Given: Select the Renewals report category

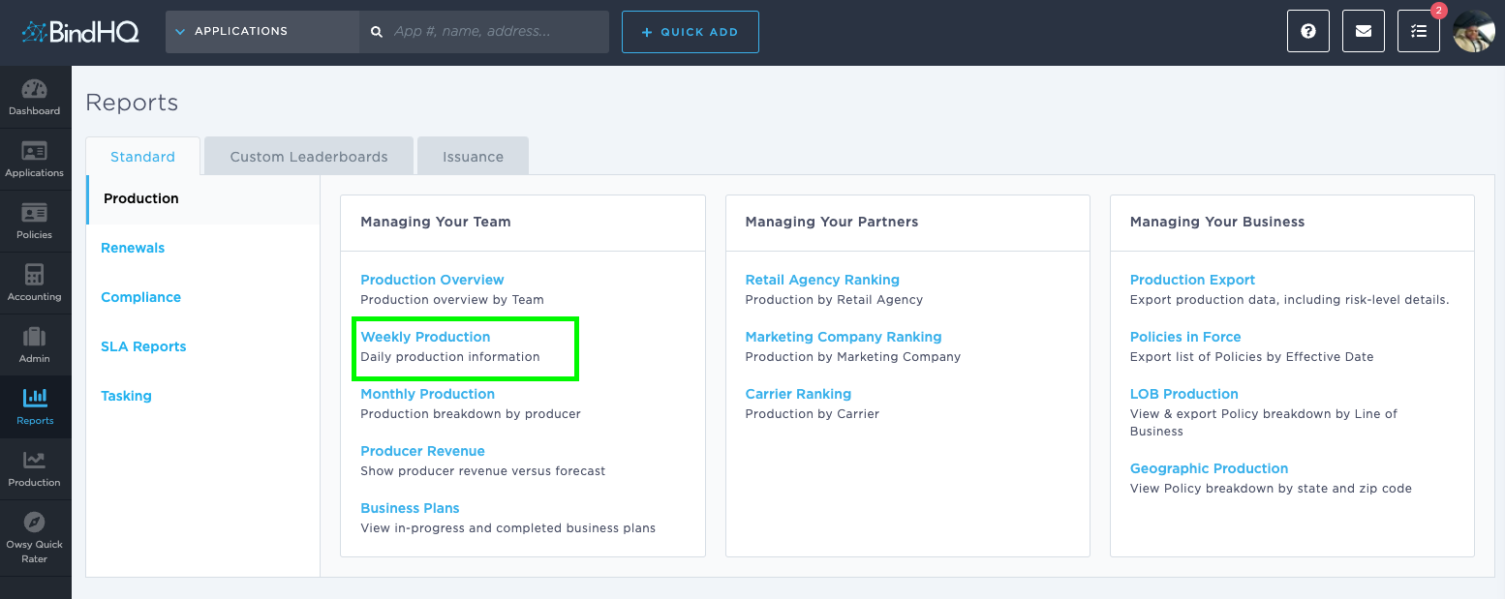Looking at the screenshot, I should 133,248.
